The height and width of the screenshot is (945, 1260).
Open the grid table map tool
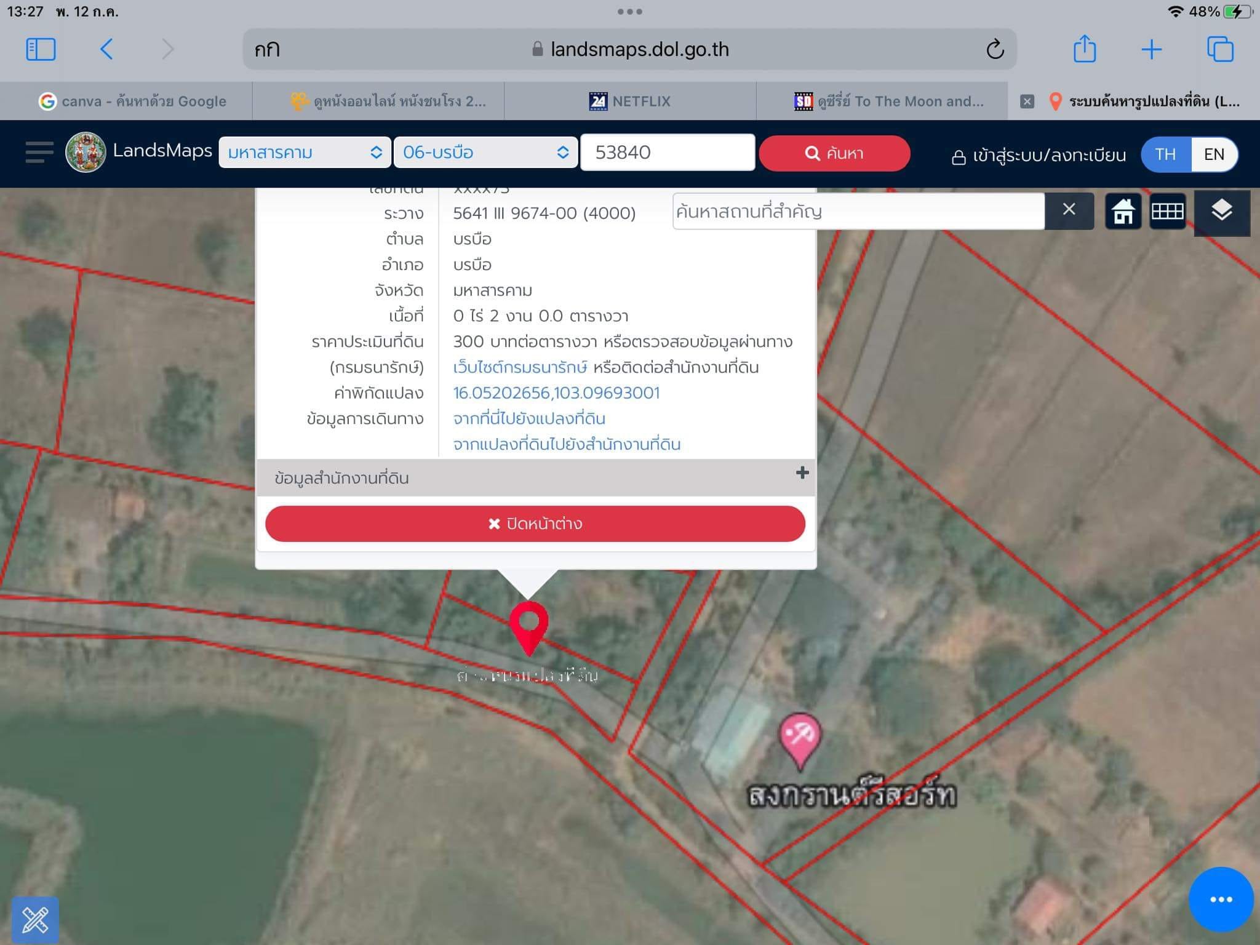(1167, 212)
